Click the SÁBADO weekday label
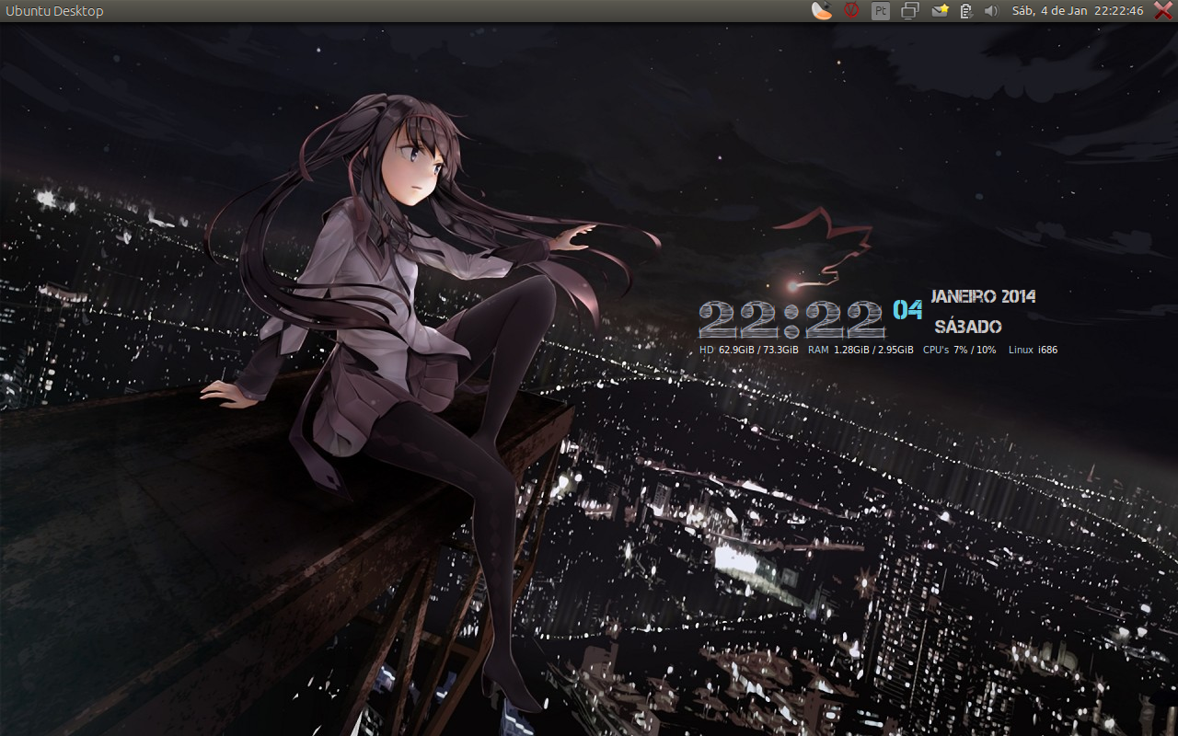Screen dimensions: 1178x736 tap(968, 327)
